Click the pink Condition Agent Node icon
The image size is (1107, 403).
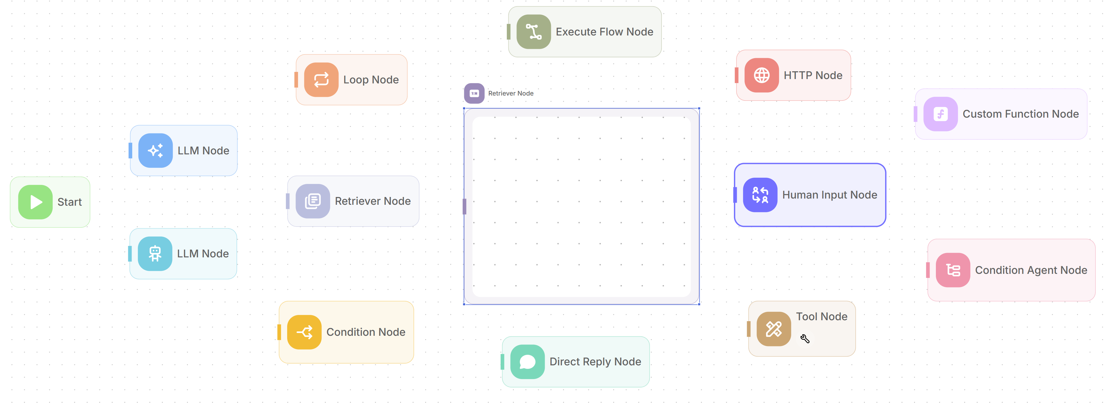pyautogui.click(x=953, y=270)
